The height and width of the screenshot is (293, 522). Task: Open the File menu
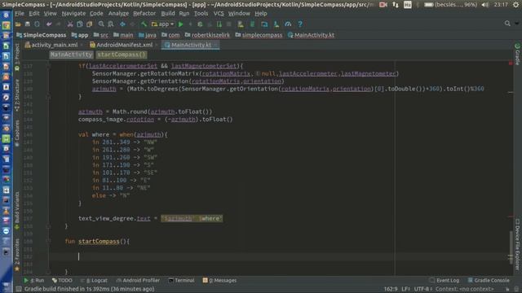(20, 14)
